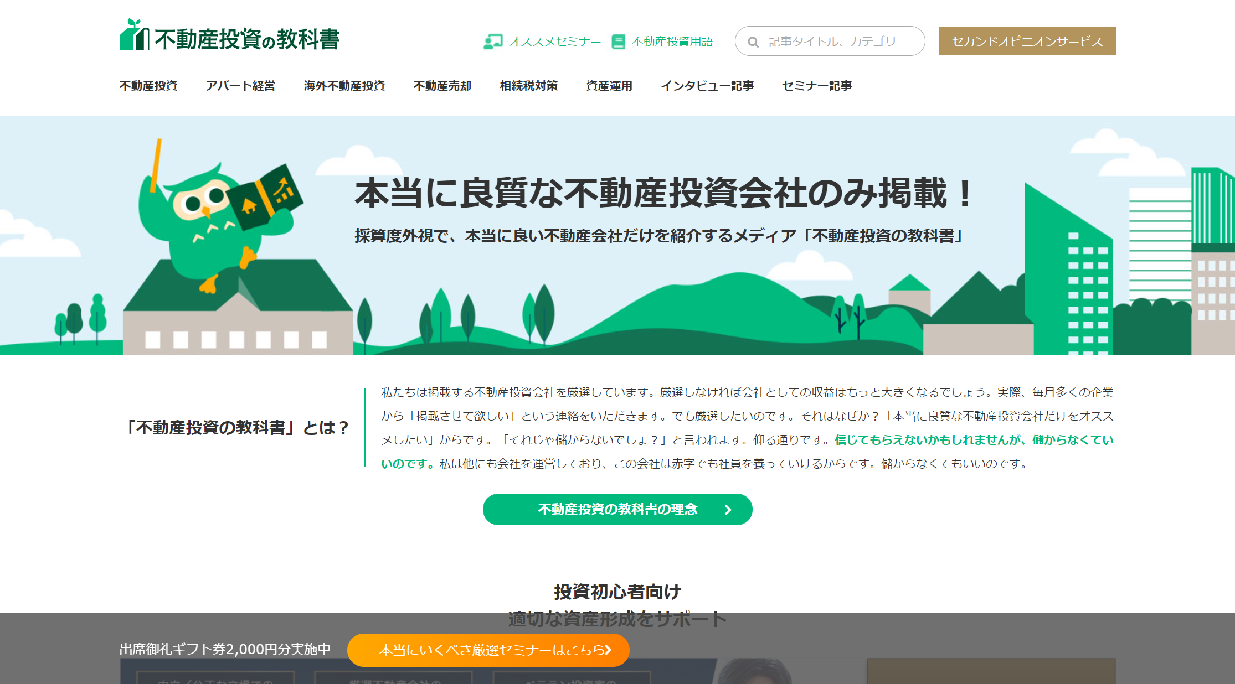The image size is (1235, 684).
Task: Click the green glossary book icon
Action: [x=618, y=42]
